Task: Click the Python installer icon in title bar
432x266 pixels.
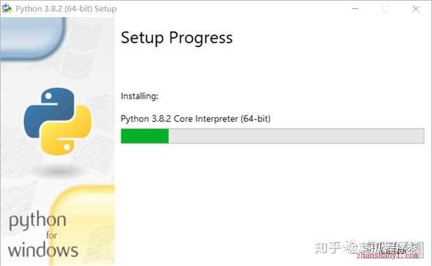Action: [x=7, y=8]
